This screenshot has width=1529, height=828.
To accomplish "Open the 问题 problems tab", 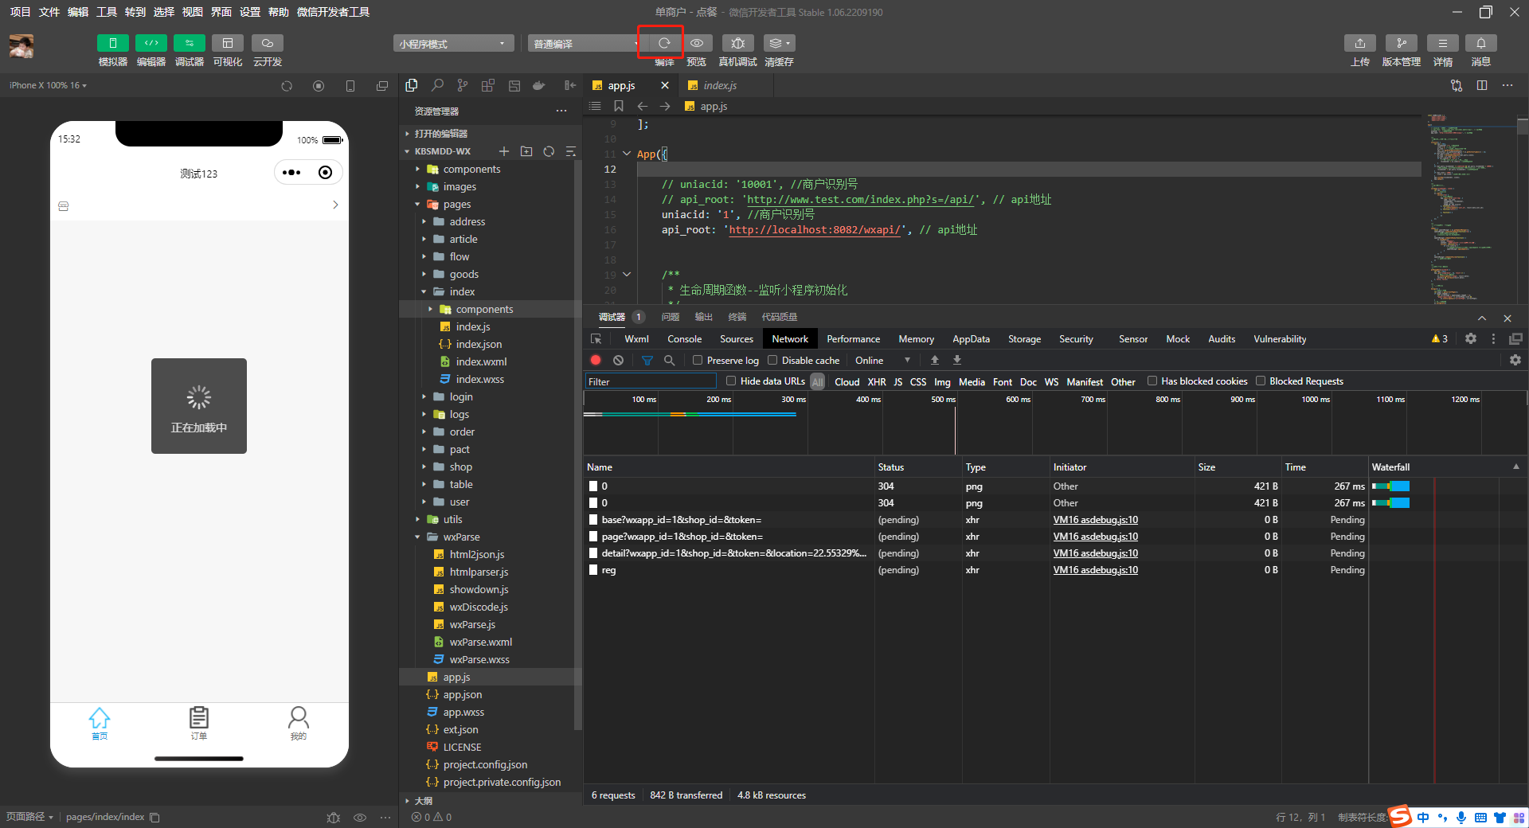I will [671, 317].
